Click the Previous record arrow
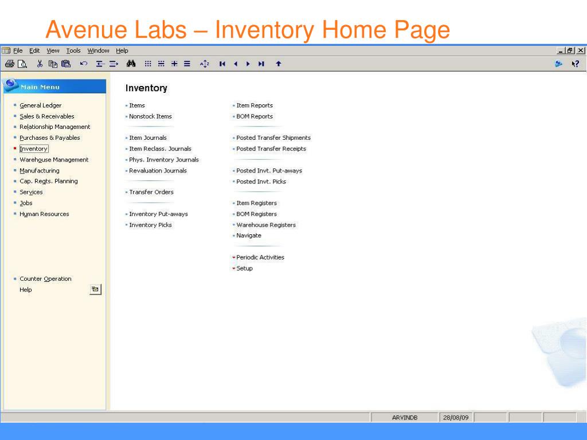This screenshot has width=587, height=440. point(236,64)
